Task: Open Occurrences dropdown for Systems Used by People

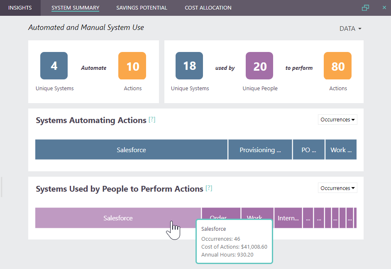Action: (337, 188)
